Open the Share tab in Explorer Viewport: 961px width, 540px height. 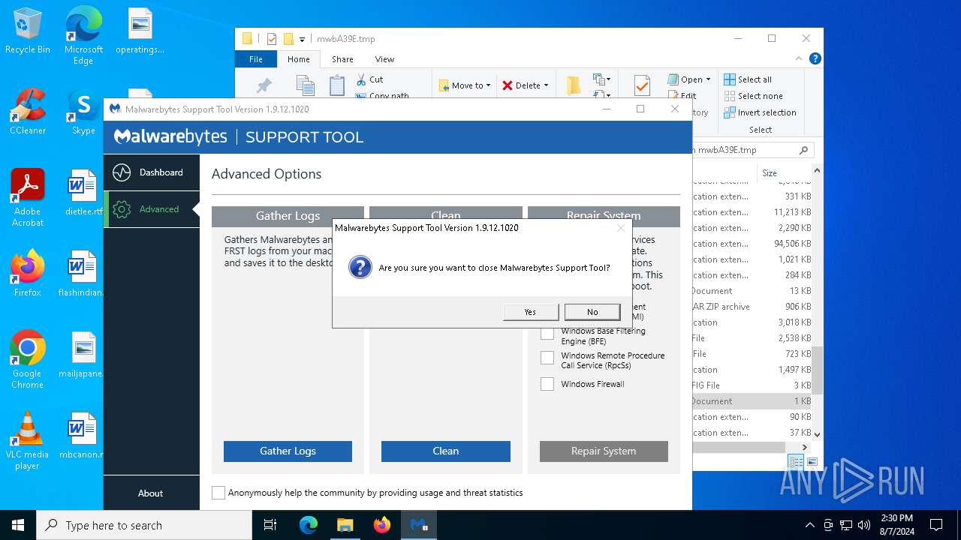(x=342, y=59)
